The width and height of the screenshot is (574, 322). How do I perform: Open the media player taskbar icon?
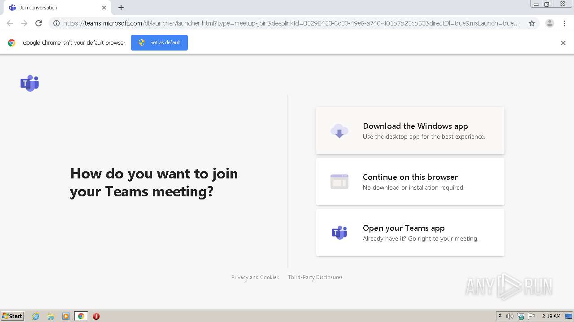[66, 316]
